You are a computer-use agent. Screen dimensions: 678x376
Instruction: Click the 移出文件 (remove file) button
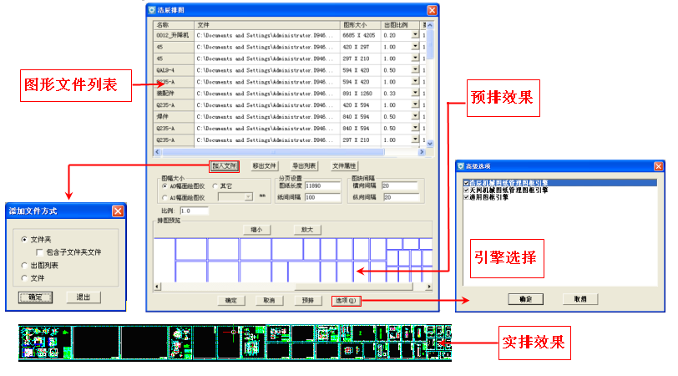tap(264, 166)
